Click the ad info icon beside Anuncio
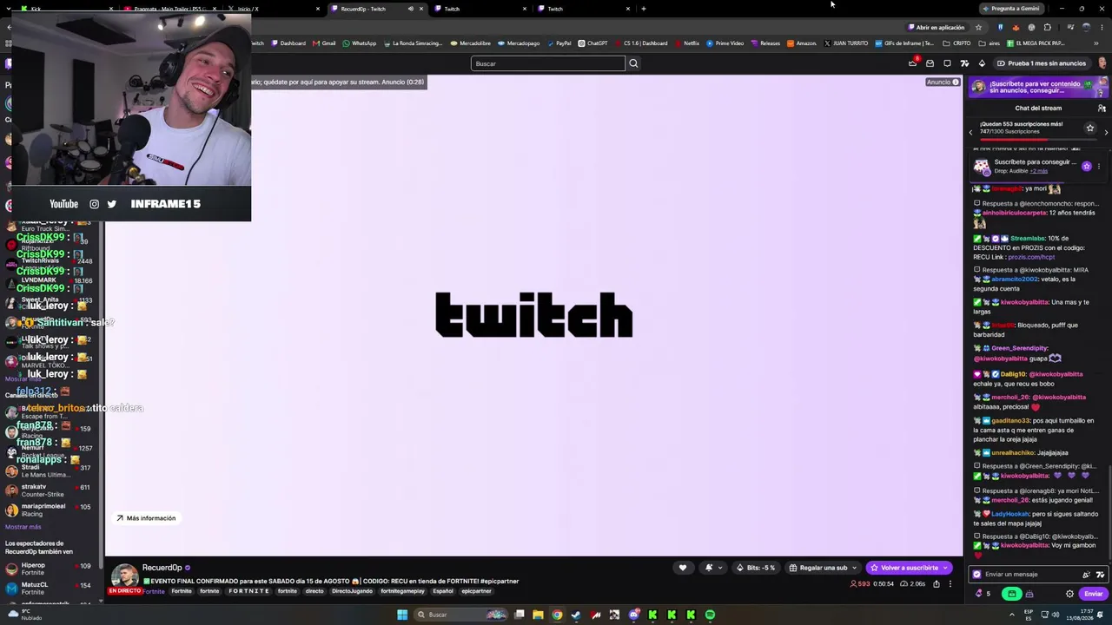The image size is (1112, 625). click(956, 82)
